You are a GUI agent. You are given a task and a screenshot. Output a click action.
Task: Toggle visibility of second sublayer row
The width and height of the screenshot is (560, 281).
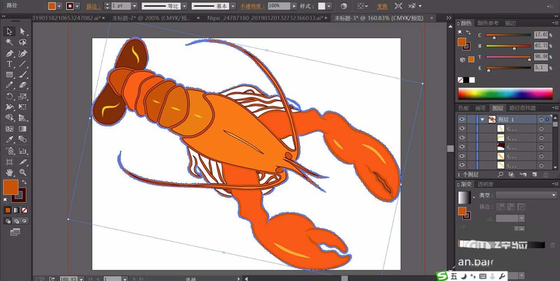462,138
